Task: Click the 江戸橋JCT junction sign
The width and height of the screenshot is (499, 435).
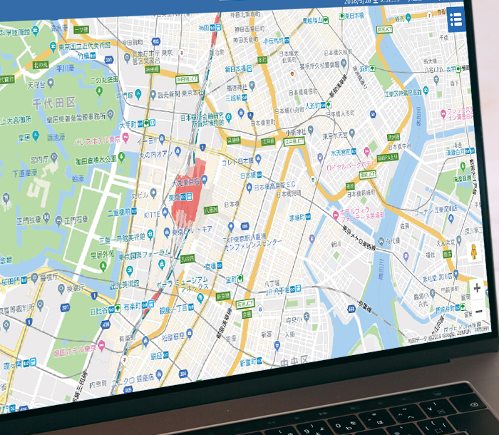Action: (294, 142)
